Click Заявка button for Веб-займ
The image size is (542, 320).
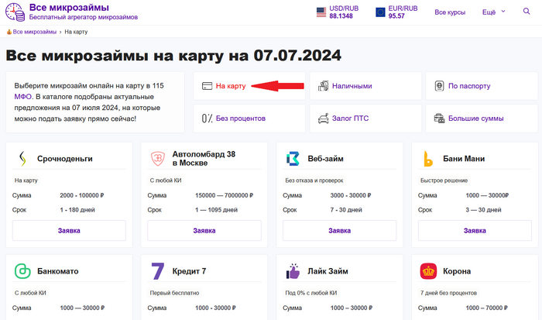pos(339,230)
